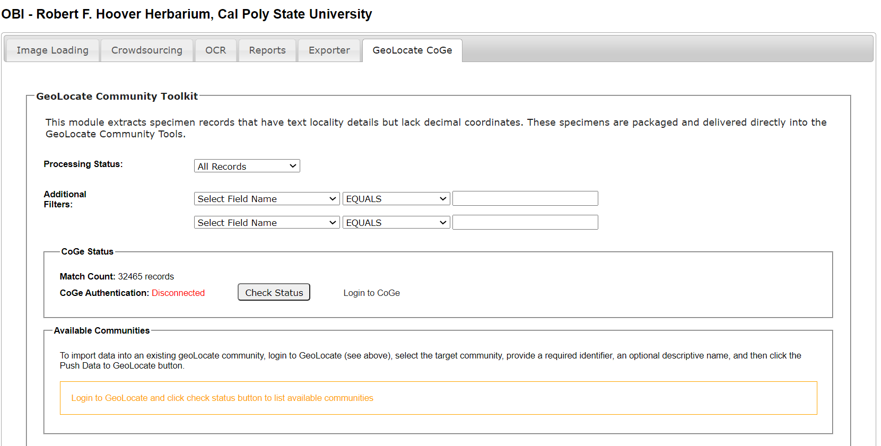This screenshot has height=446, width=881.
Task: Open the Image Loading tab
Action: click(52, 50)
